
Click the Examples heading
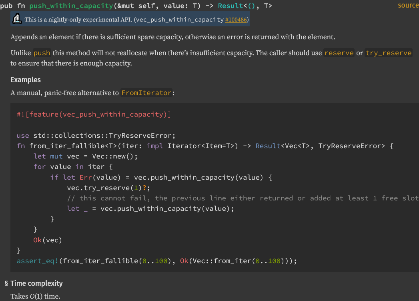coord(26,80)
